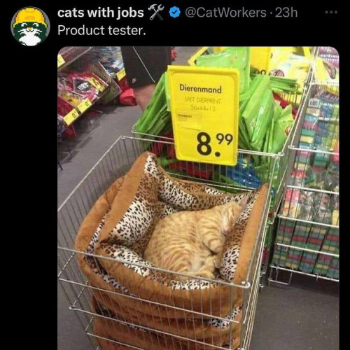
Task: Open the 23h timestamp permalink
Action: click(x=286, y=13)
